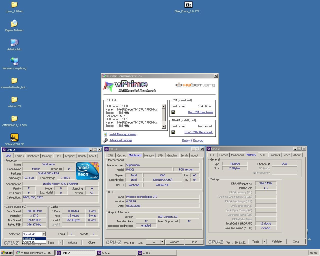Viewport: 320px width, 256px height.
Task: Click Close button in Memory window
Action: coord(296,241)
